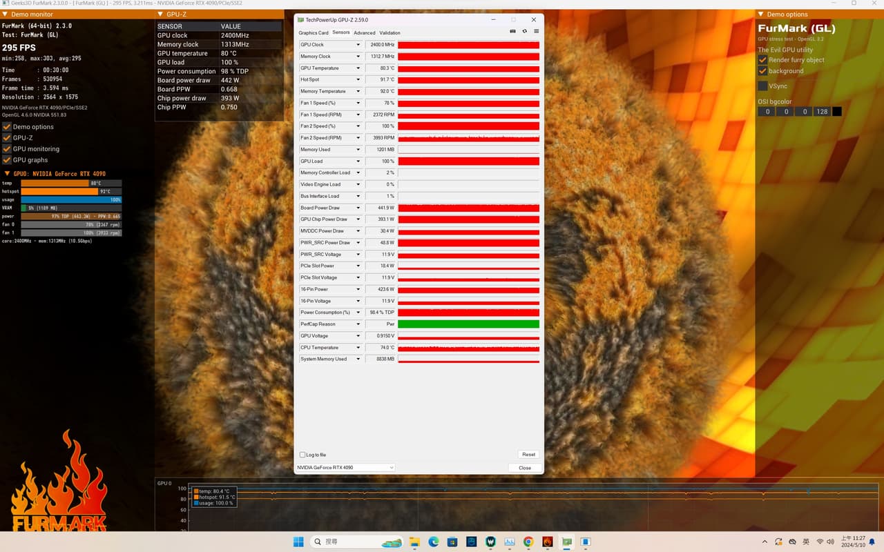This screenshot has width=884, height=552.
Task: Open the NVIDIA GeForce RTX 4090 device selector
Action: 345,468
